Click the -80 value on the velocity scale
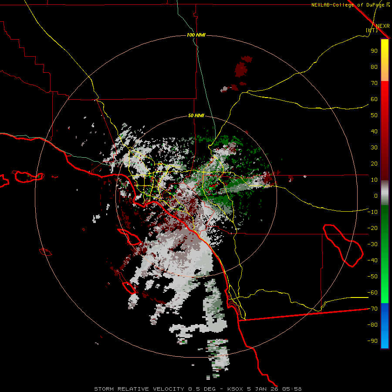 (372, 325)
